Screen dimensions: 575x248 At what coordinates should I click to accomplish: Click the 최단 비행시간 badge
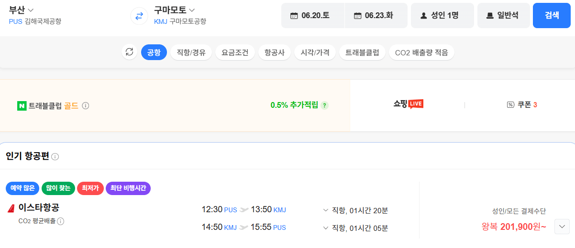point(128,188)
